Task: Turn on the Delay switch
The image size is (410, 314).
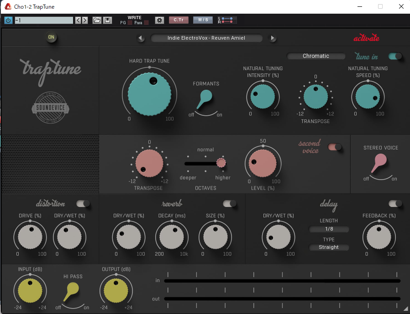Action: coord(395,204)
